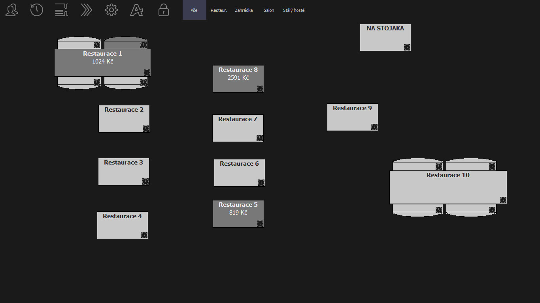Select the Stálý hosté tab

294,10
